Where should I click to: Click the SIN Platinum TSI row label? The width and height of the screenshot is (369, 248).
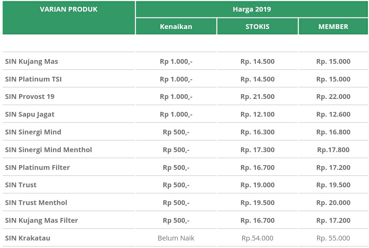pos(33,79)
